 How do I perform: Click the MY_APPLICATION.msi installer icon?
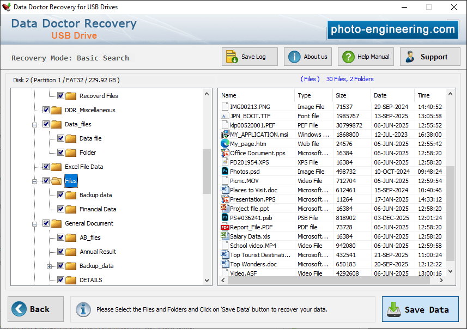click(x=225, y=135)
